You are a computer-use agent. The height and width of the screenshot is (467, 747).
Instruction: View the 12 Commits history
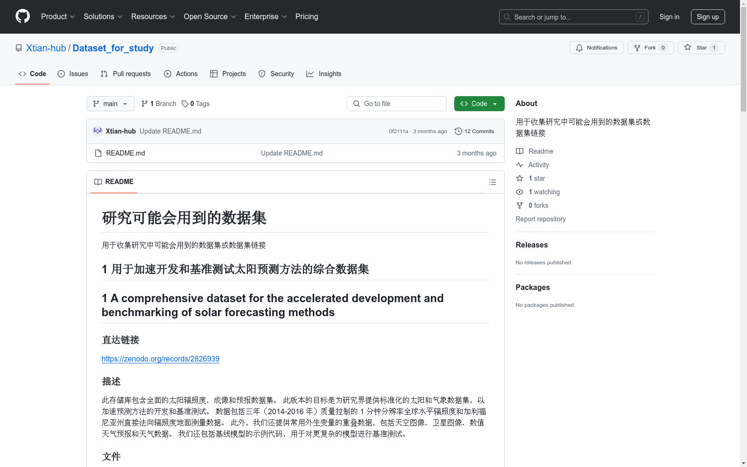474,131
